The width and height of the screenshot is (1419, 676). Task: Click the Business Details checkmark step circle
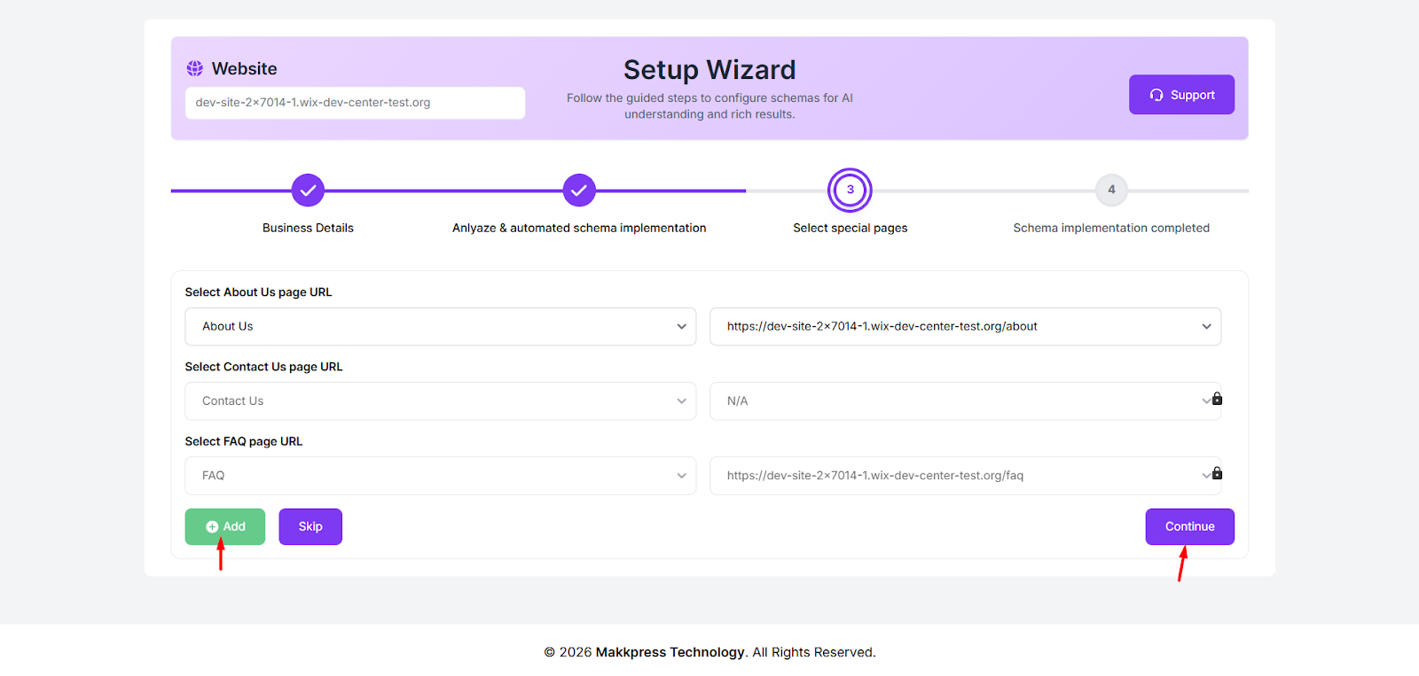click(308, 190)
